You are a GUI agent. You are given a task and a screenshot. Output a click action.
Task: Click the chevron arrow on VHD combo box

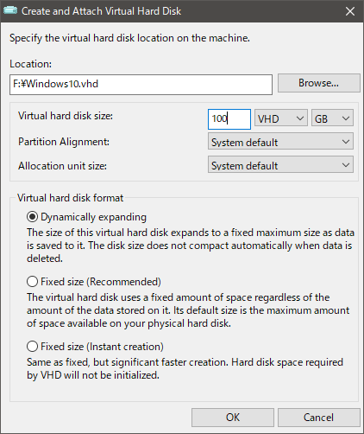point(300,118)
